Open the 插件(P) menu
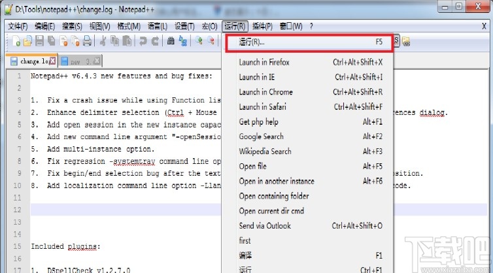Screen dimensions: 493x273 point(263,26)
